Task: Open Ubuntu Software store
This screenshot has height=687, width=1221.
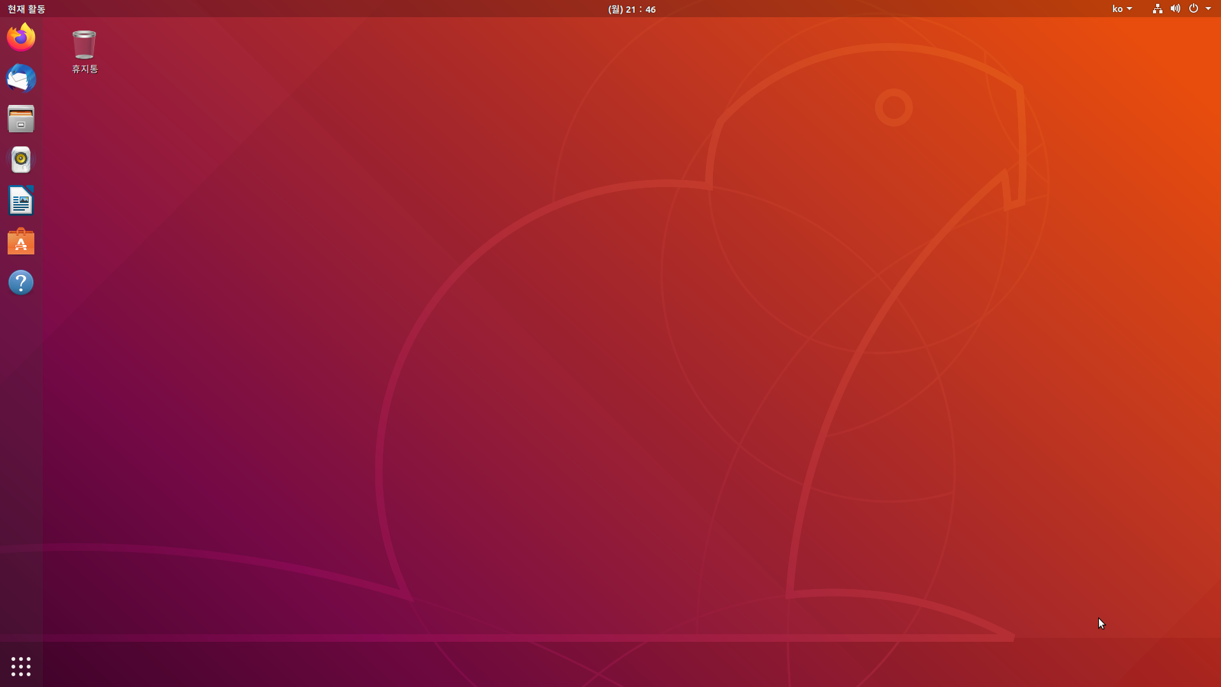Action: click(x=21, y=242)
